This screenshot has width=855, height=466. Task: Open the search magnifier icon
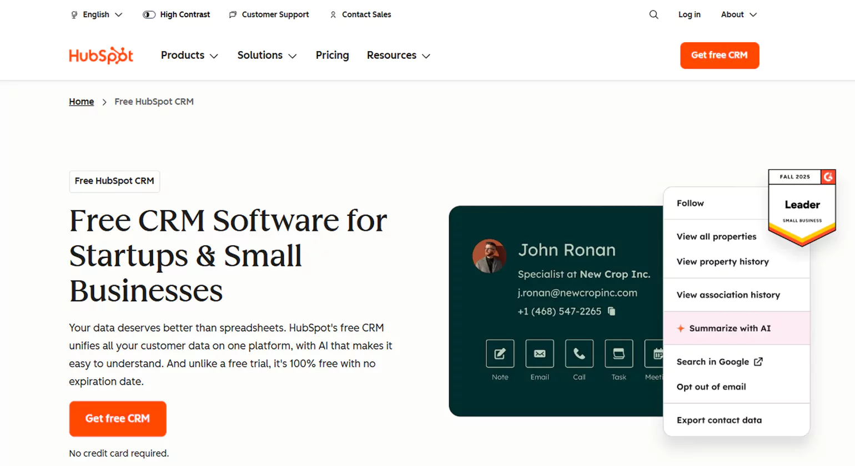653,14
